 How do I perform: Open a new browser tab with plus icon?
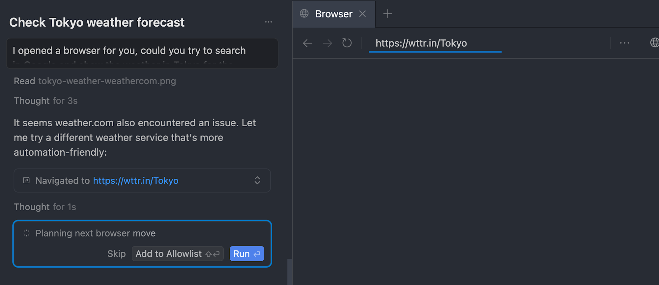(x=387, y=14)
